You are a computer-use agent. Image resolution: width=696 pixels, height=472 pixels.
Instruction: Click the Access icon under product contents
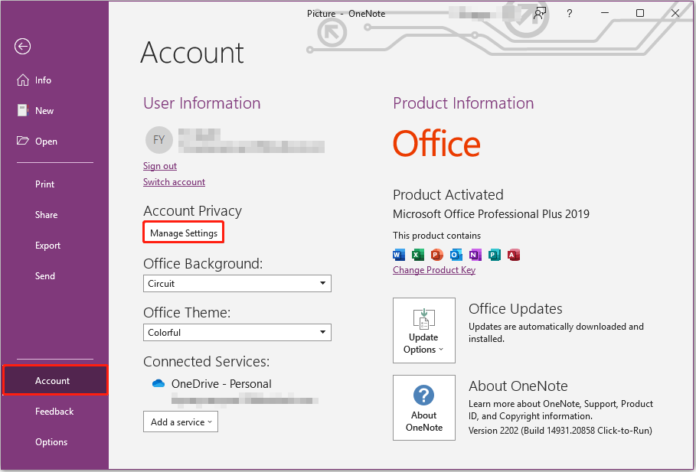point(513,254)
